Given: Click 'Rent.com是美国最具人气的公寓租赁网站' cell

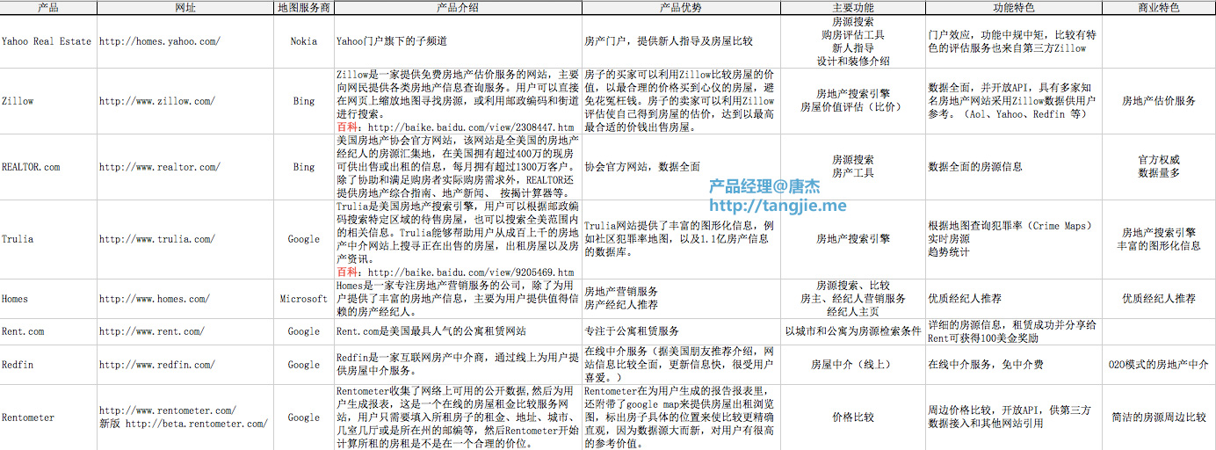Looking at the screenshot, I should coord(458,331).
